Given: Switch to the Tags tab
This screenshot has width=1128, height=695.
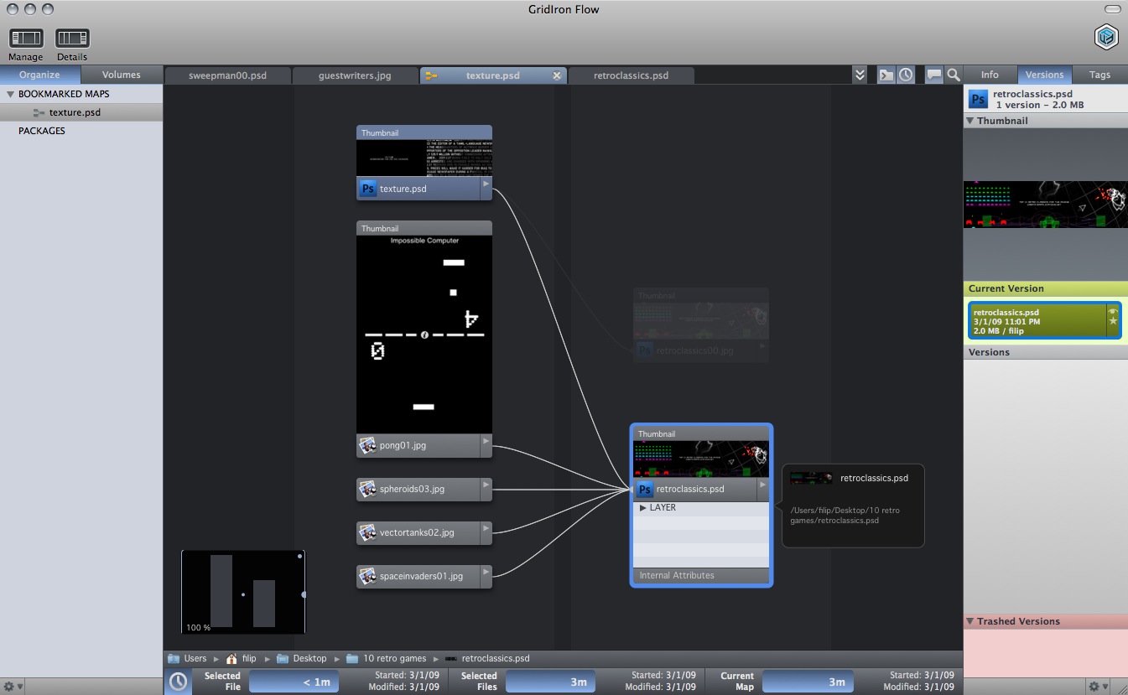Looking at the screenshot, I should [1099, 75].
